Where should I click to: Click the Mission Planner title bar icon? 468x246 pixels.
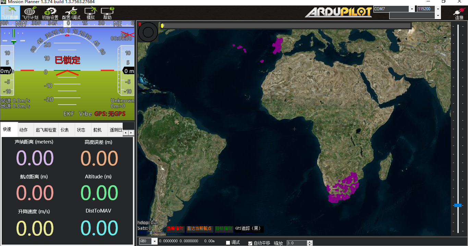click(x=3, y=2)
